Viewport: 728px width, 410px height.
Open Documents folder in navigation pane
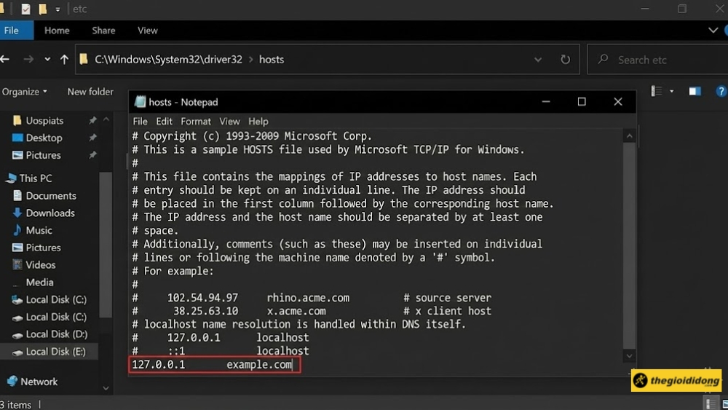pos(51,196)
